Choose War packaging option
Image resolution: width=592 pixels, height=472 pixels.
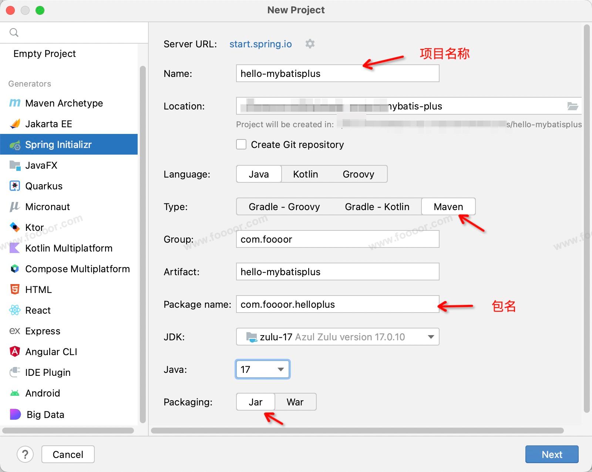point(295,402)
